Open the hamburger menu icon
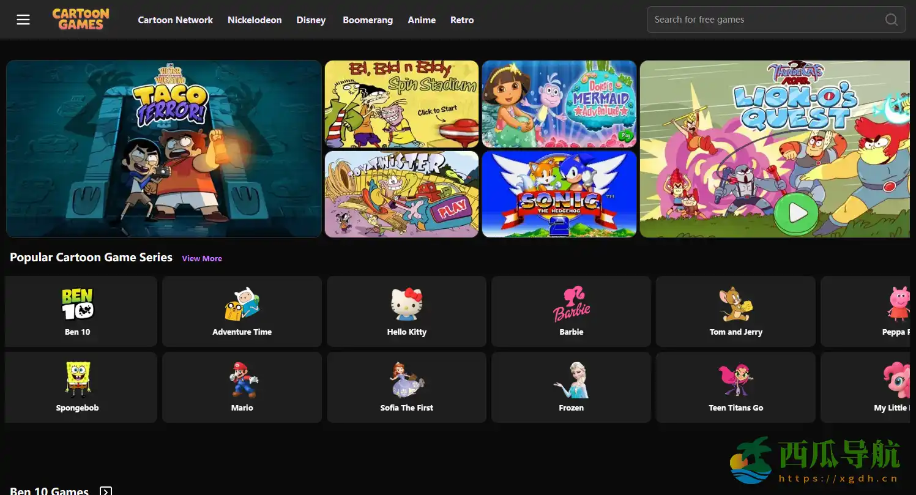The height and width of the screenshot is (495, 916). pos(23,20)
